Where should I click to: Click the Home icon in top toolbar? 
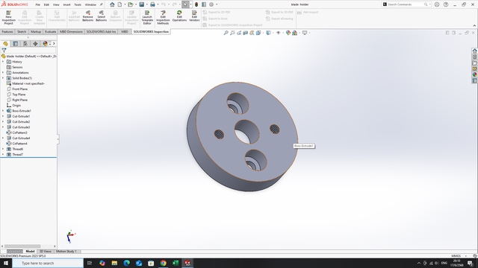click(112, 4)
